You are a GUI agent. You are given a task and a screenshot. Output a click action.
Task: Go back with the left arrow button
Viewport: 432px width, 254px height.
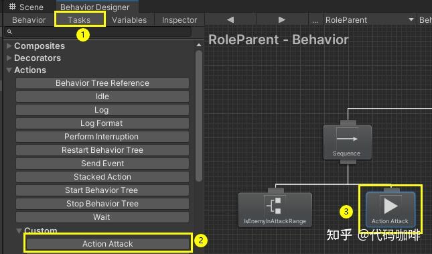230,20
